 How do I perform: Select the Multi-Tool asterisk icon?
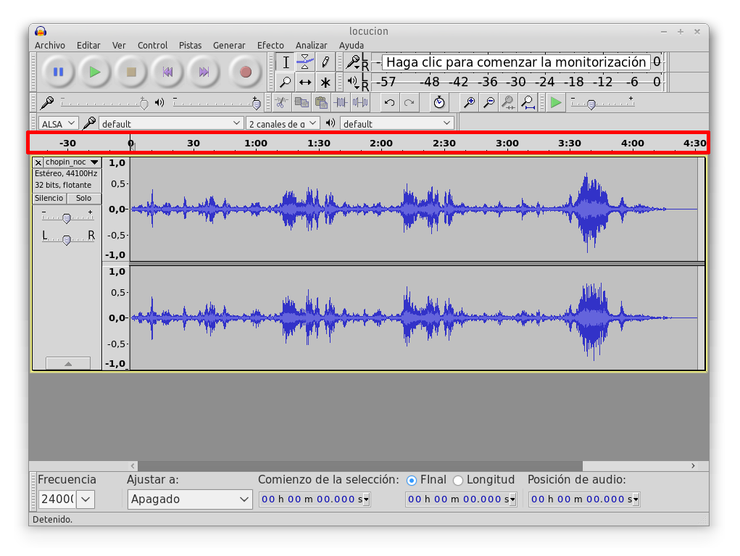coord(325,82)
